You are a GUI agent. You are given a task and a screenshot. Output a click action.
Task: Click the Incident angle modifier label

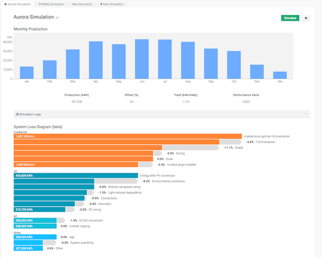(182, 164)
